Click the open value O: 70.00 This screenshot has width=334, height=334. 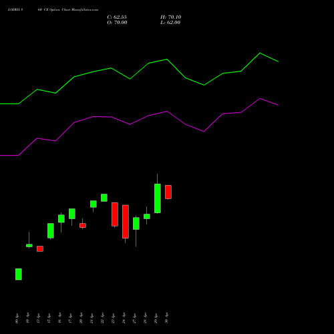(x=117, y=23)
